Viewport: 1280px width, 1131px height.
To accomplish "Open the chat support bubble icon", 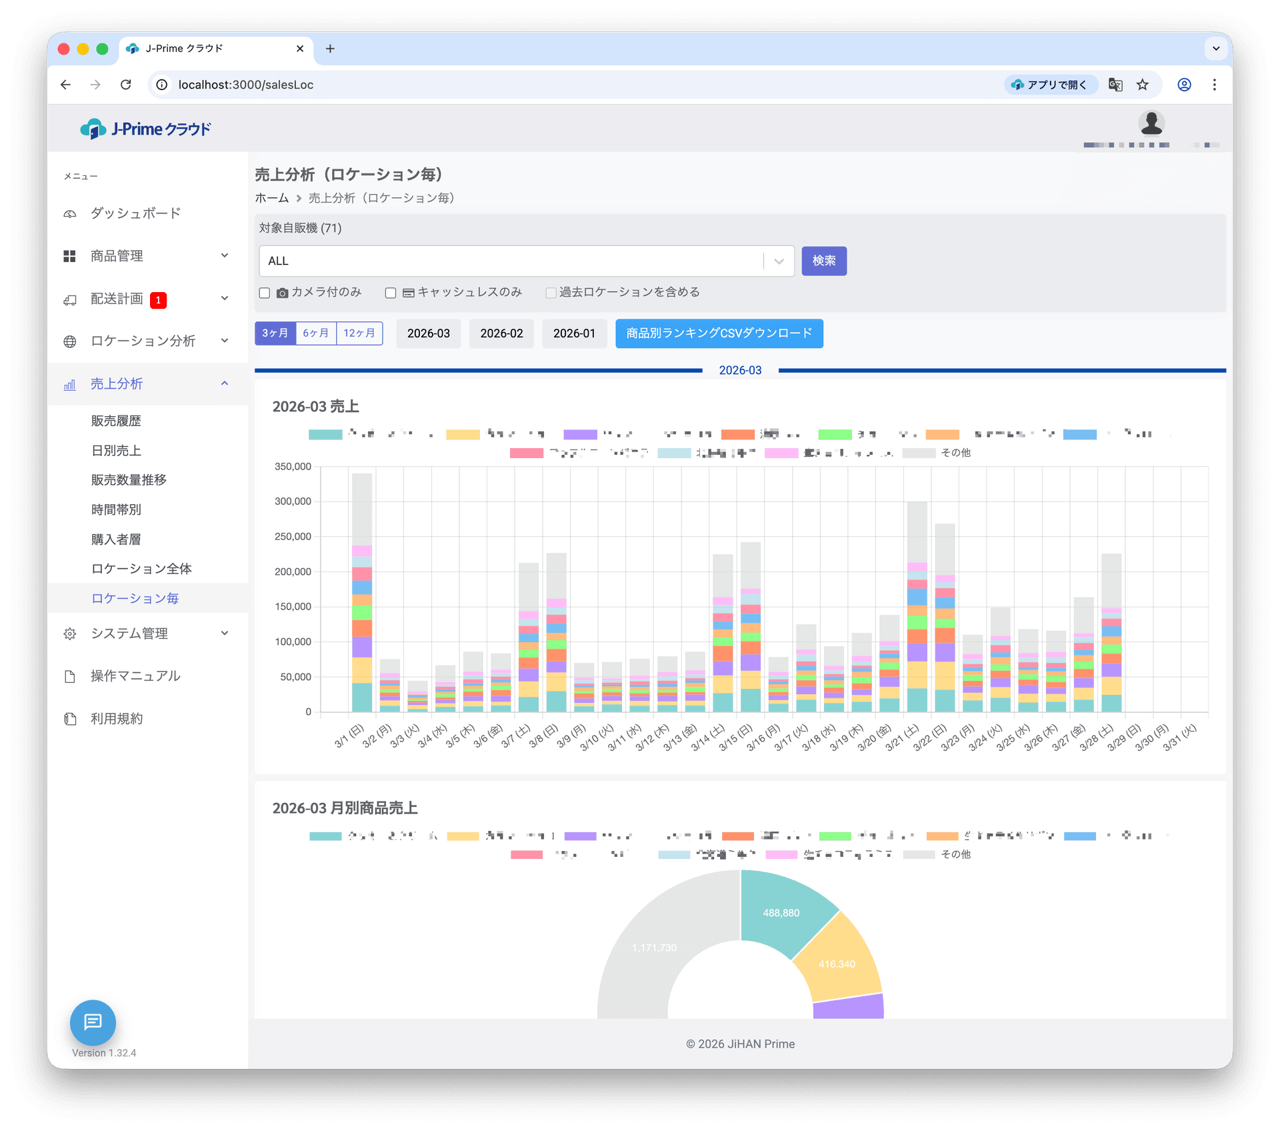I will 93,1022.
